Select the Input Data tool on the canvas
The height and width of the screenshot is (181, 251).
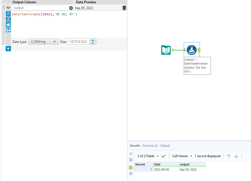point(166,50)
